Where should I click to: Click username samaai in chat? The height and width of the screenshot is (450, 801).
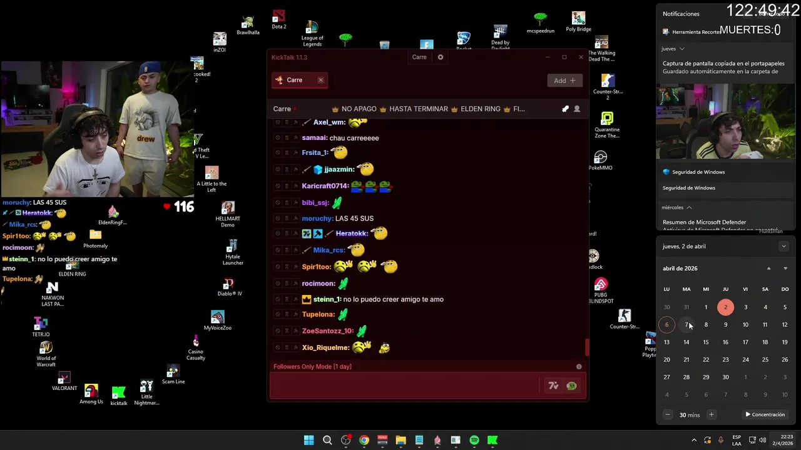315,138
